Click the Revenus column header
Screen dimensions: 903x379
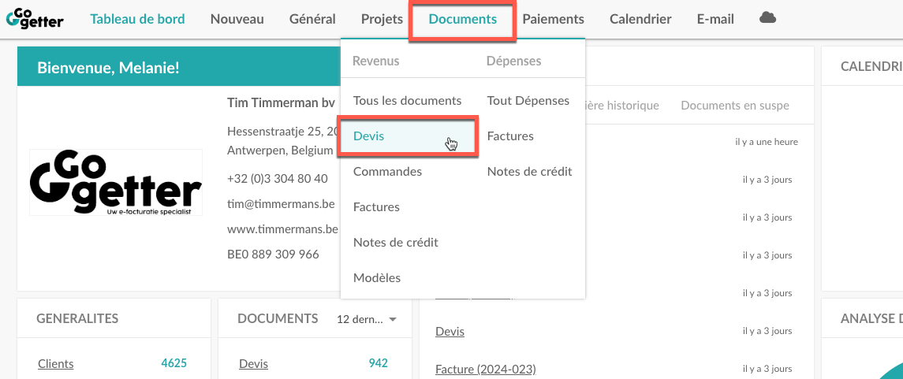click(375, 61)
